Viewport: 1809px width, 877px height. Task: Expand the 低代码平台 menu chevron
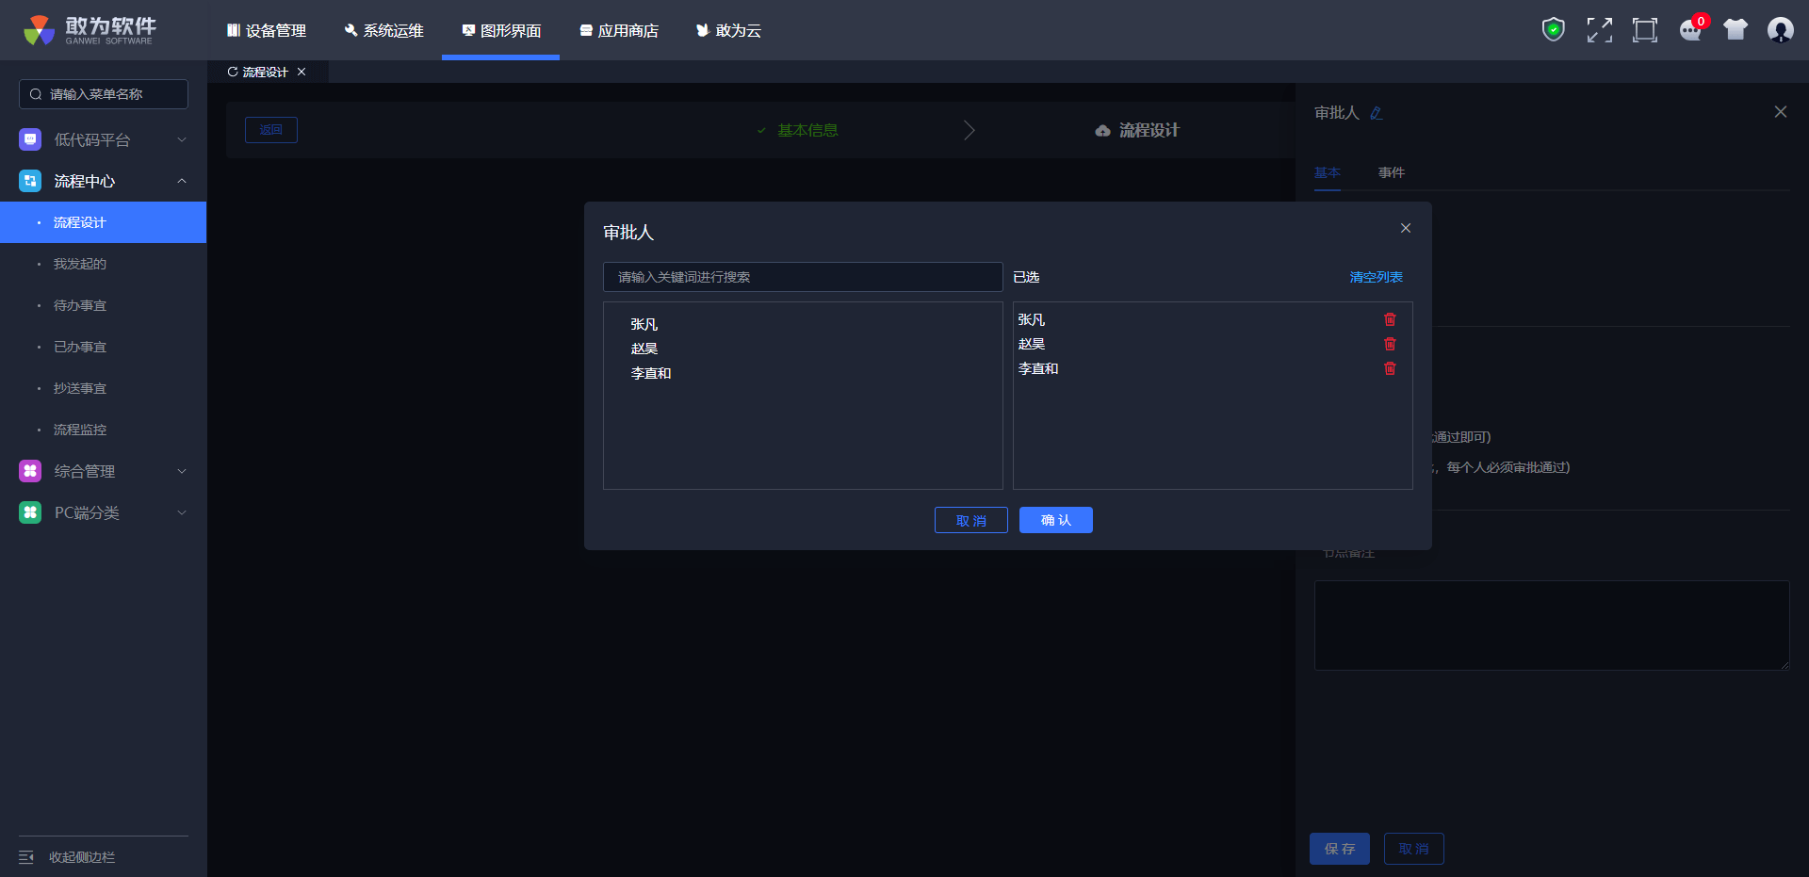pyautogui.click(x=182, y=139)
